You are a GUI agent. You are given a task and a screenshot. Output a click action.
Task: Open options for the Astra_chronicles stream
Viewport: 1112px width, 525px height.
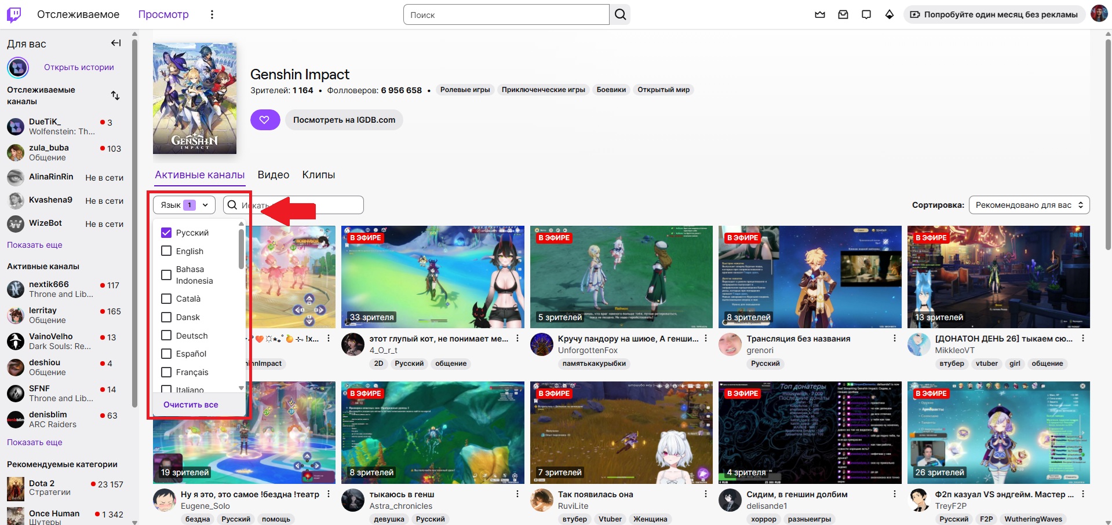517,494
